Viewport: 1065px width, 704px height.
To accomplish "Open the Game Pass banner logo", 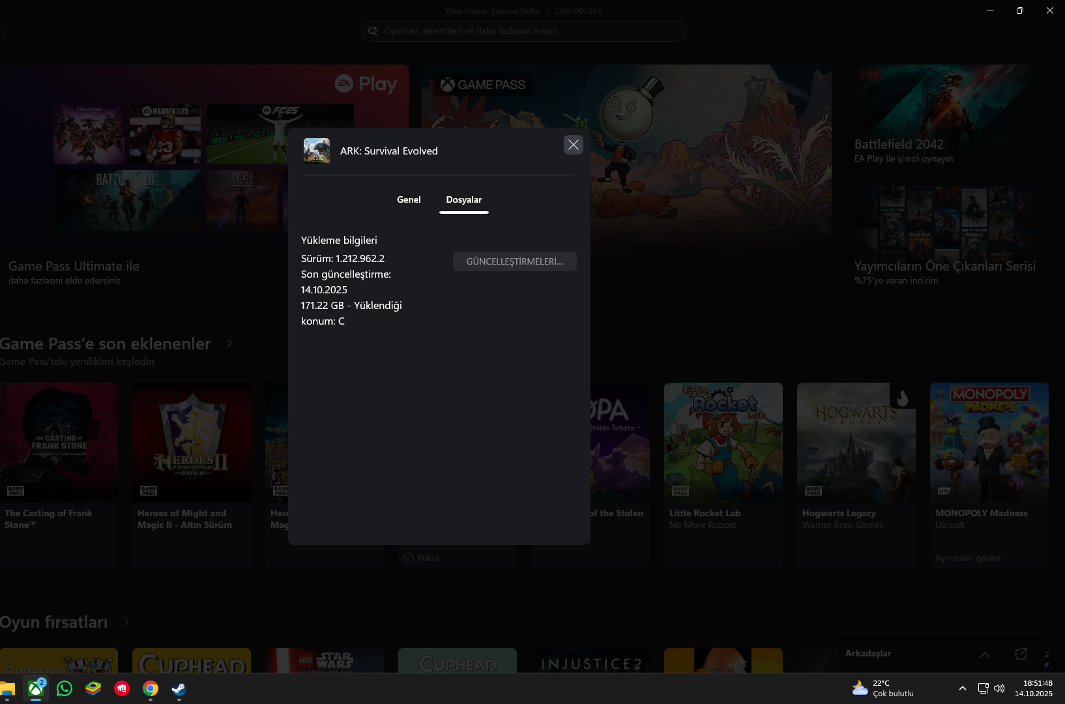I will point(483,85).
